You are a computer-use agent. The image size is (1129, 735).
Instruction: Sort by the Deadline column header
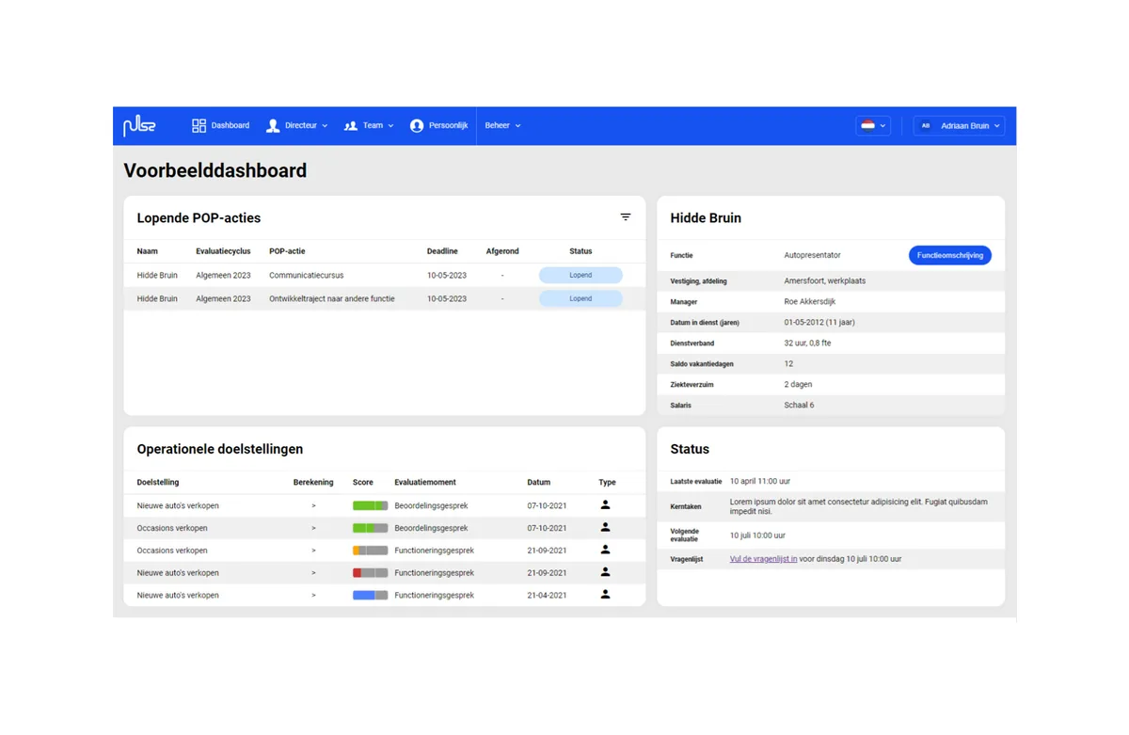point(442,251)
